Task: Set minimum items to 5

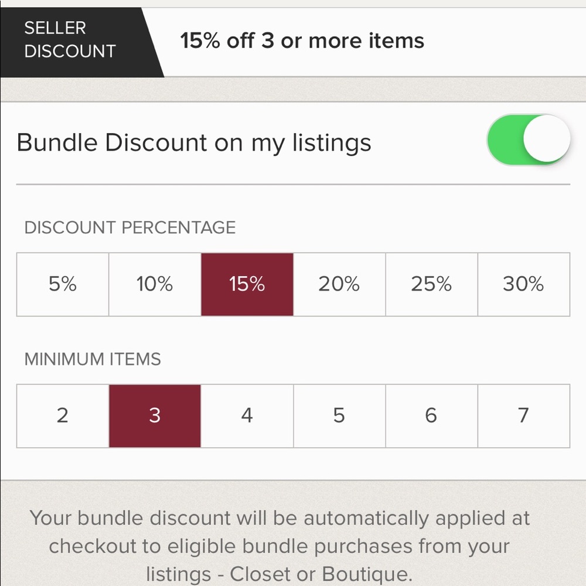Action: (339, 416)
